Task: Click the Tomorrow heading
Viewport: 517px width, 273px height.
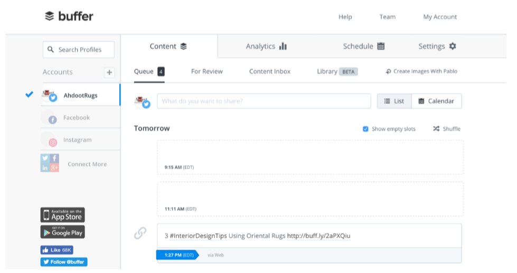Action: coord(152,128)
